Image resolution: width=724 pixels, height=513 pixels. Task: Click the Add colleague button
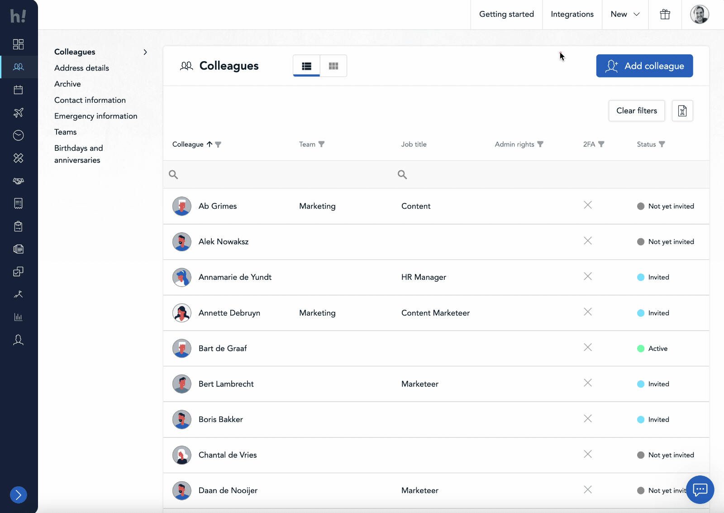[x=644, y=66]
